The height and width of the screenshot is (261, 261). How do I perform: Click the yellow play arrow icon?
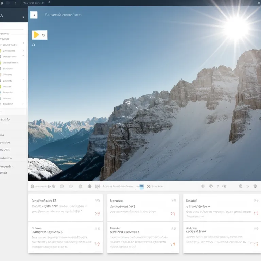tap(36, 35)
